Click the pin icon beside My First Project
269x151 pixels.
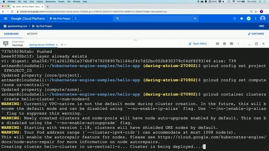76,18
